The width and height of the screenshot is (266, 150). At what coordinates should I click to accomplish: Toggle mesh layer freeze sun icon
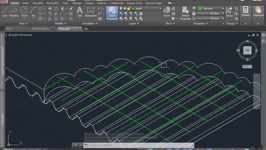coord(125,8)
